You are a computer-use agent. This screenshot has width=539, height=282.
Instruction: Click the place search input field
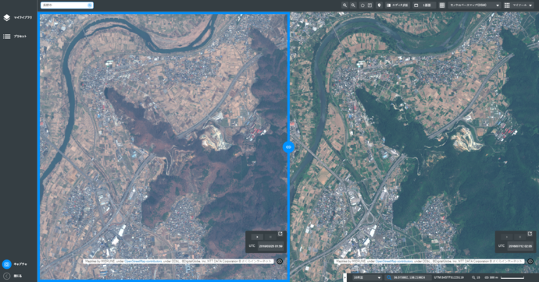pos(67,5)
